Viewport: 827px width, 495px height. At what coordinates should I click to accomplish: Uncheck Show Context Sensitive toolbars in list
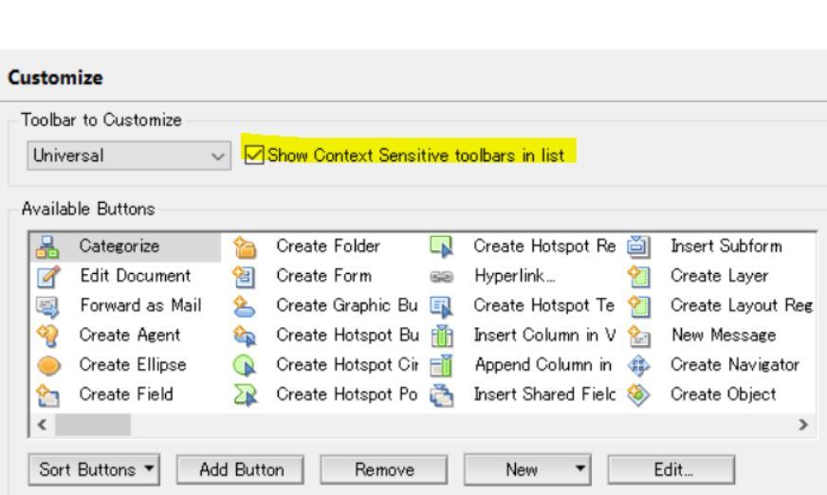pyautogui.click(x=252, y=153)
